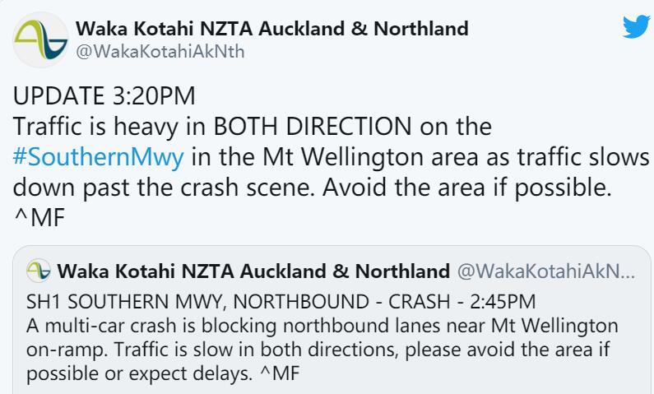
Task: Click the @WakaKotahiAkNth handle
Action: 160,52
